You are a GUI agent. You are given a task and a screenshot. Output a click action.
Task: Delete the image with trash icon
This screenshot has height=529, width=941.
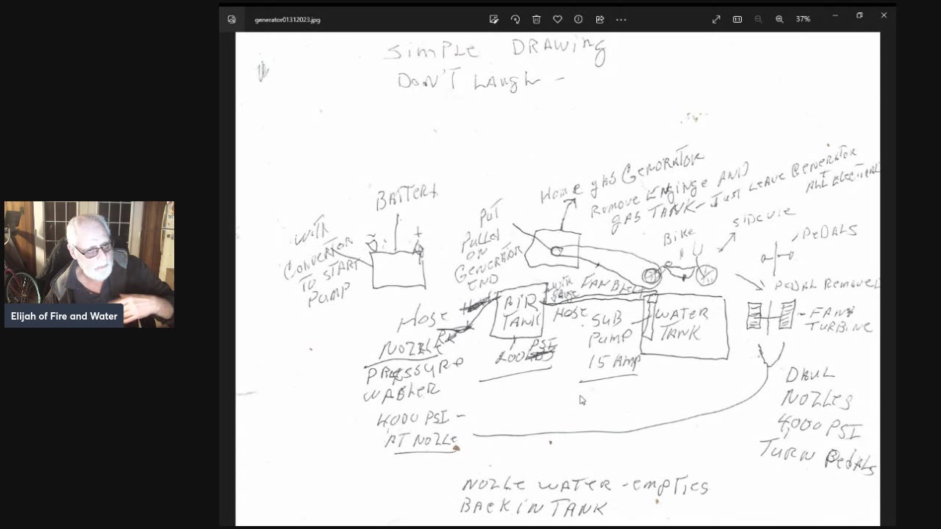pyautogui.click(x=537, y=19)
